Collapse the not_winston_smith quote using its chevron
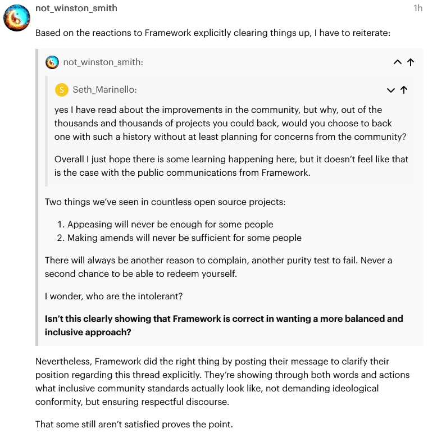Screen dimensions: 428x433 click(397, 62)
